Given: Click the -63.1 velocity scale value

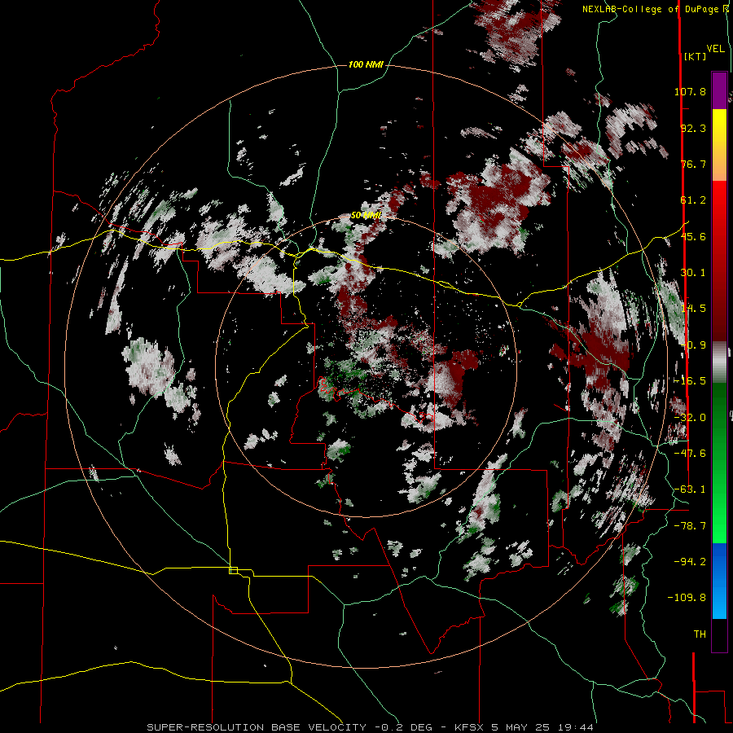Looking at the screenshot, I should pyautogui.click(x=690, y=489).
